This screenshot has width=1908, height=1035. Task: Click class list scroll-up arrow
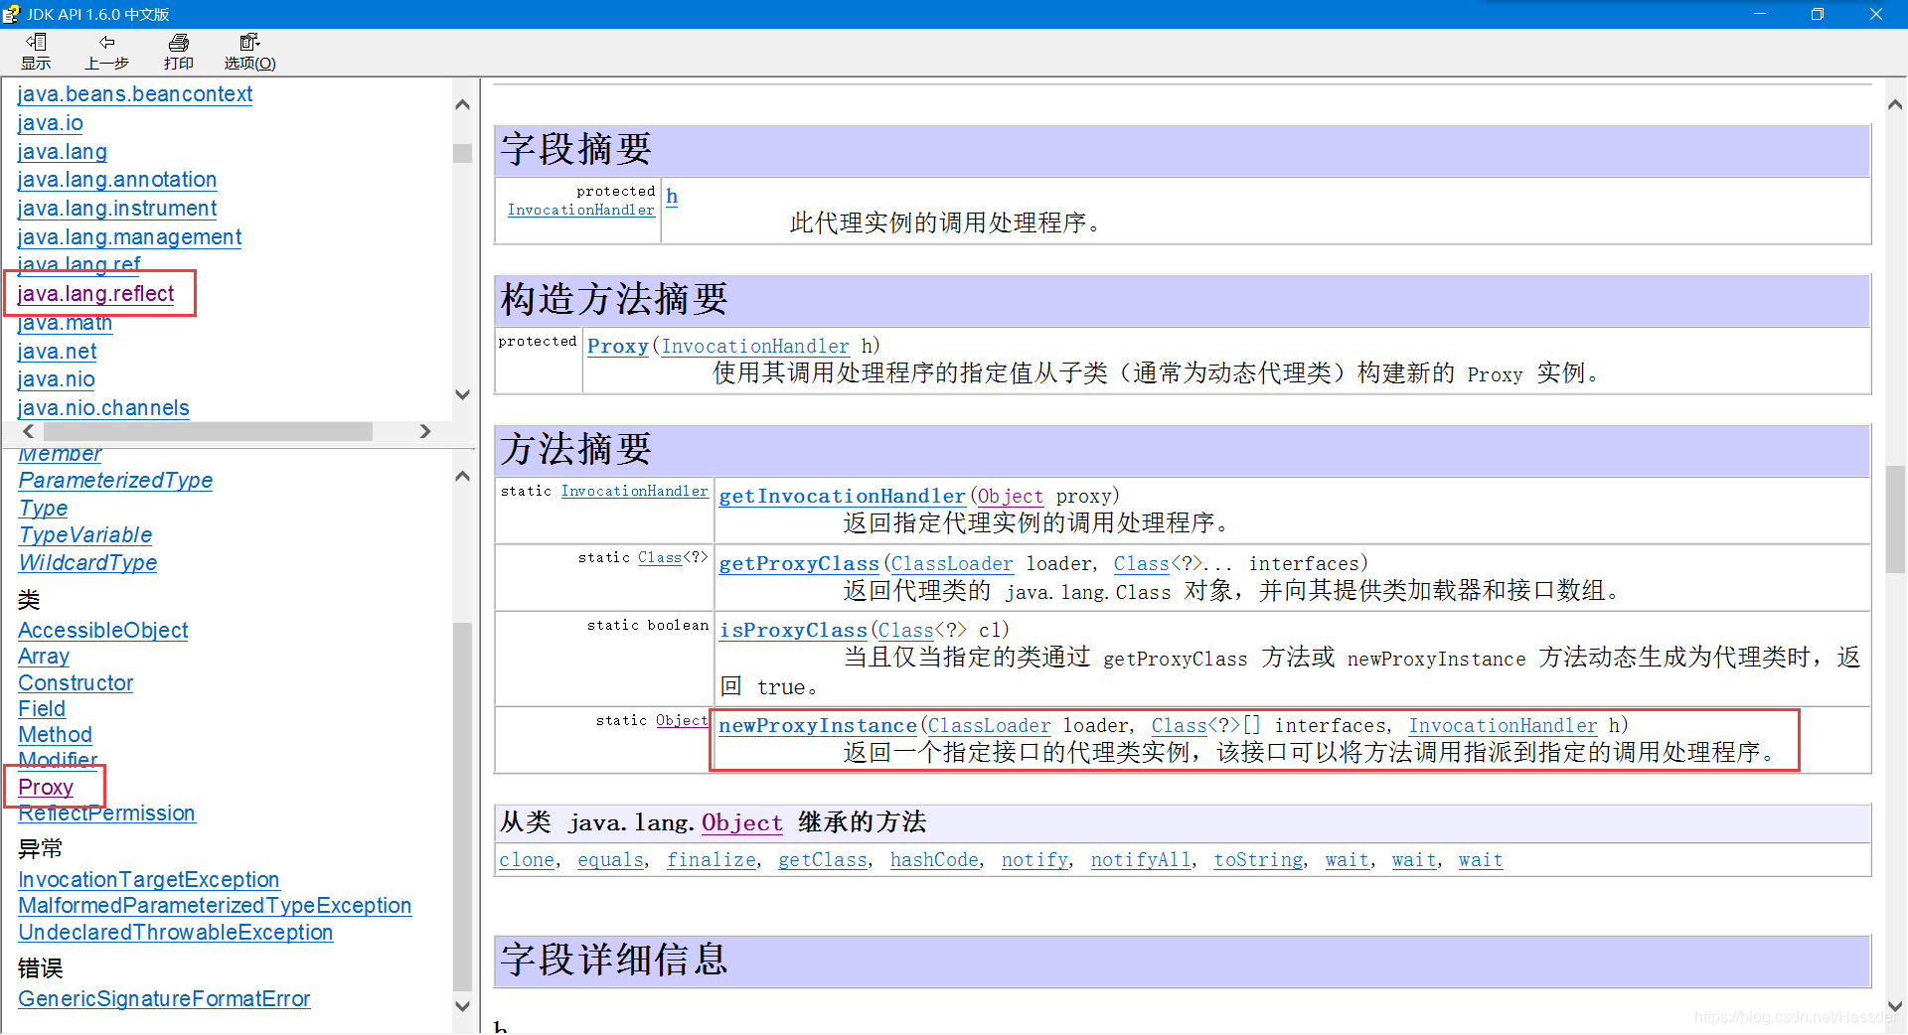[x=462, y=476]
